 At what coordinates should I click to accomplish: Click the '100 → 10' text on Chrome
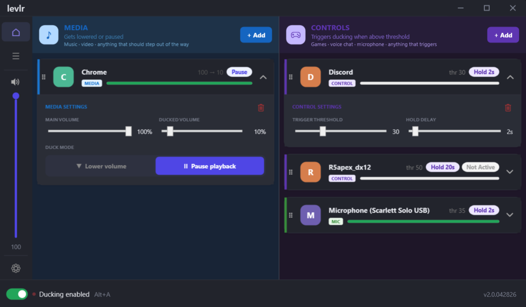[x=210, y=73]
